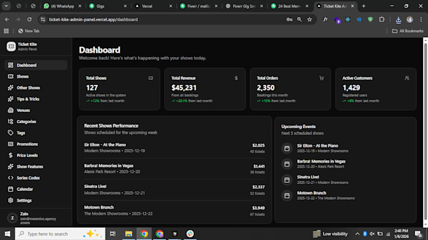Click the calendar icon beside Sinatra Live! event

click(x=287, y=180)
